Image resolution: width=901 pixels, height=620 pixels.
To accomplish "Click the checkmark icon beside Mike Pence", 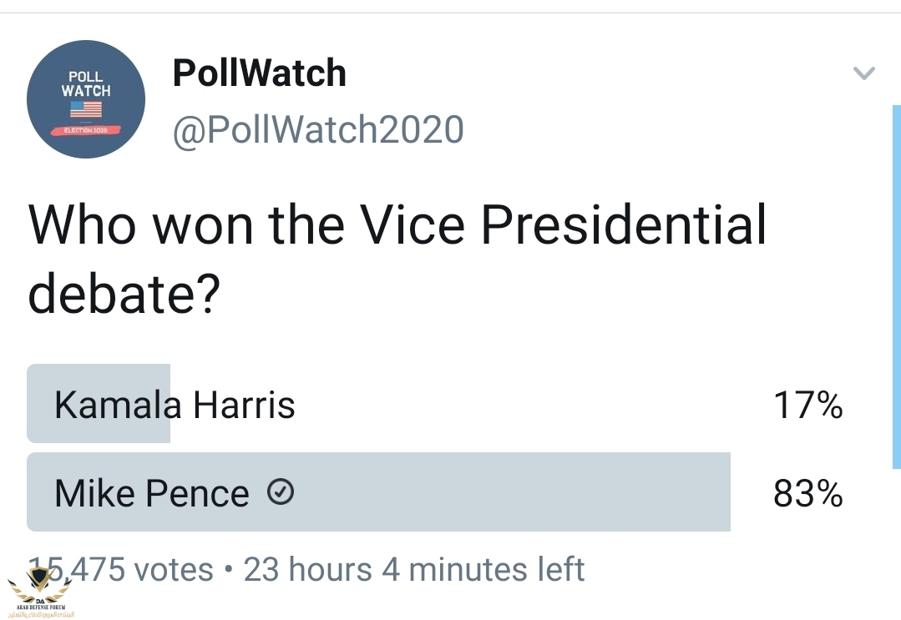I will tap(281, 494).
